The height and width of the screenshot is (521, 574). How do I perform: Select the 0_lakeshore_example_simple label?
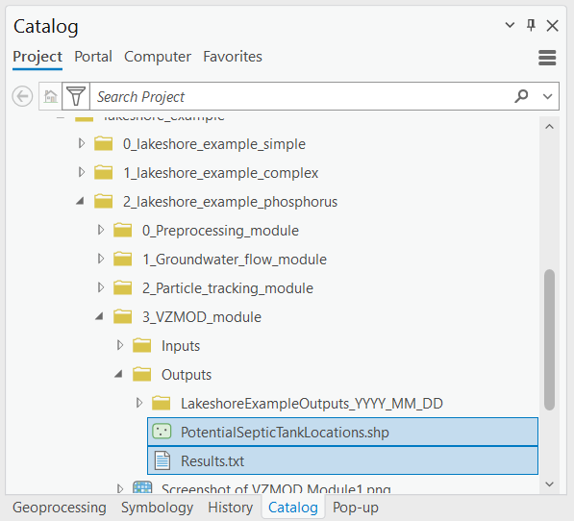point(214,144)
